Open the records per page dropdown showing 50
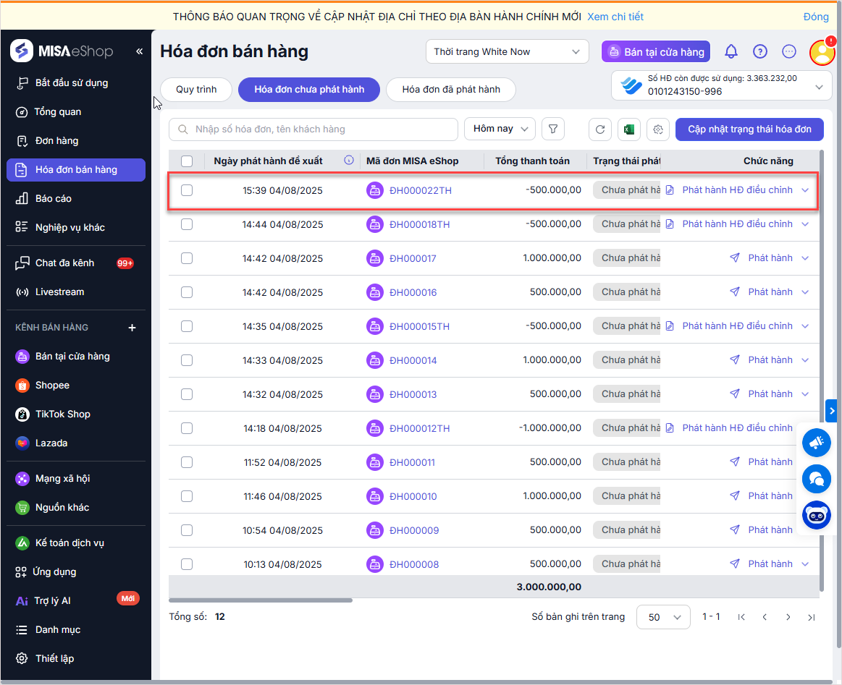842x685 pixels. coord(662,617)
